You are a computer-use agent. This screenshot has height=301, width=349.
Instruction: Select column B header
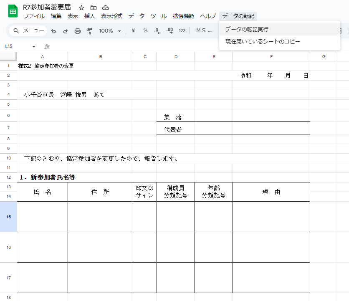click(x=100, y=56)
